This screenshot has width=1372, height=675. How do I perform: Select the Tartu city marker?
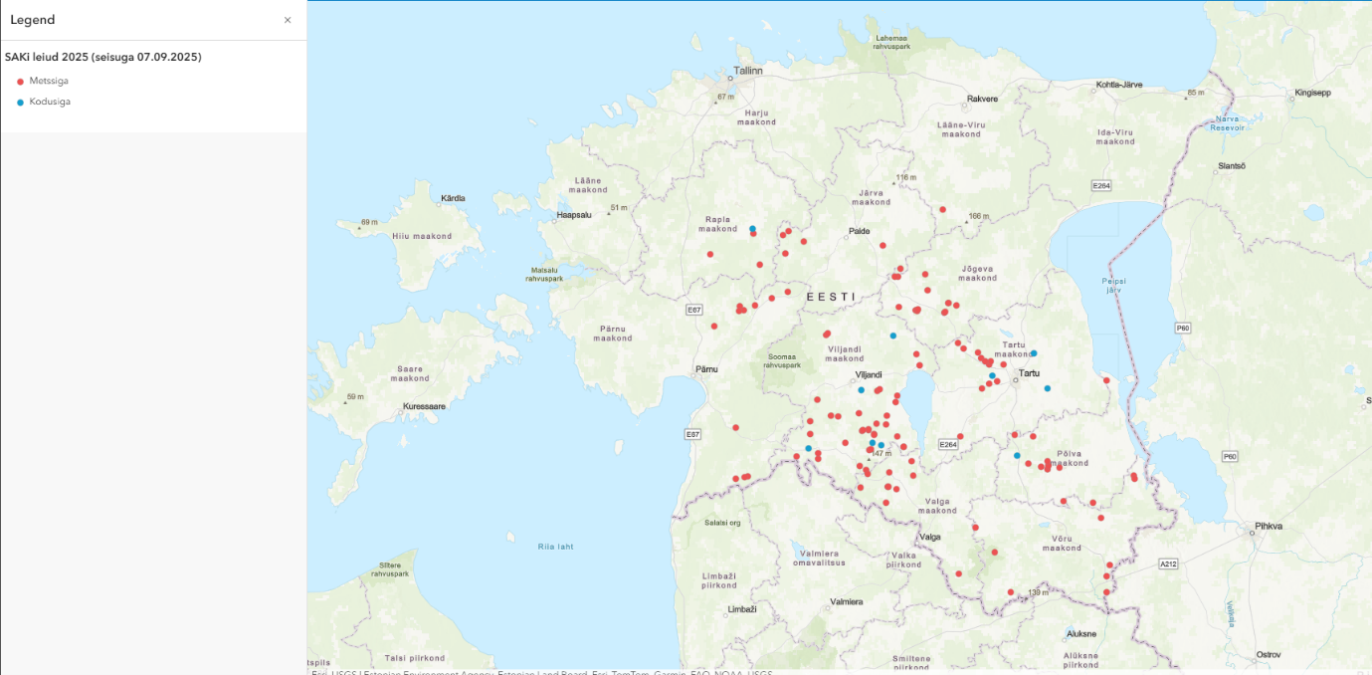[1016, 380]
